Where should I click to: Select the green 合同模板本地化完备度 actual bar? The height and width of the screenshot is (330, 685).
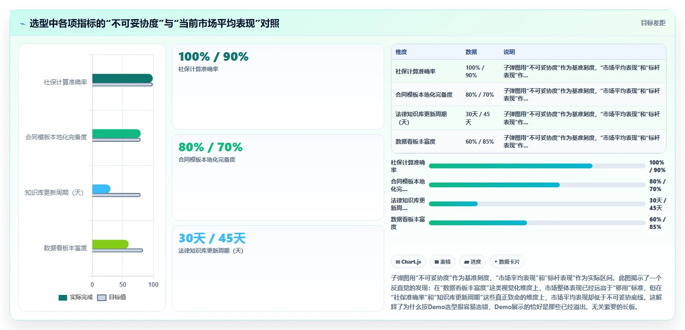click(116, 134)
